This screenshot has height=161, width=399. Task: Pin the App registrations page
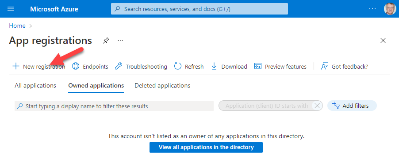click(106, 40)
